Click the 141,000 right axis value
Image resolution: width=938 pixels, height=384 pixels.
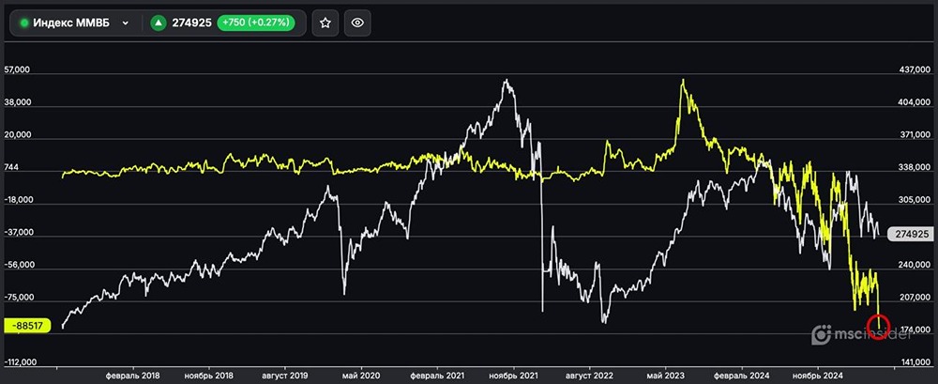pyautogui.click(x=915, y=361)
